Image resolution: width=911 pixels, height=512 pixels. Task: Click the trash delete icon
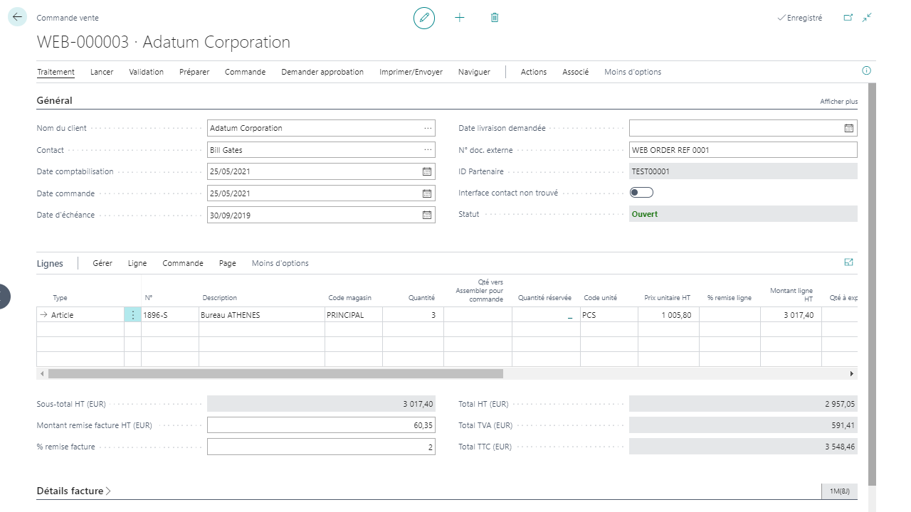click(495, 18)
